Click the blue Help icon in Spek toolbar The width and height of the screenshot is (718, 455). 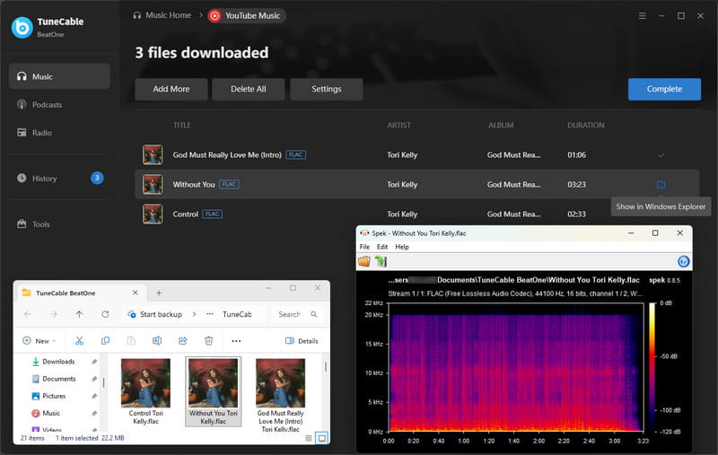[x=683, y=261]
